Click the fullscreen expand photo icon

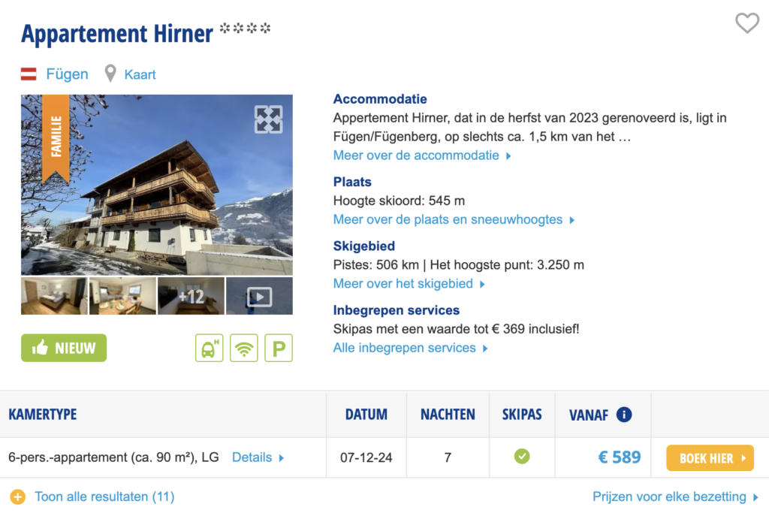point(268,119)
